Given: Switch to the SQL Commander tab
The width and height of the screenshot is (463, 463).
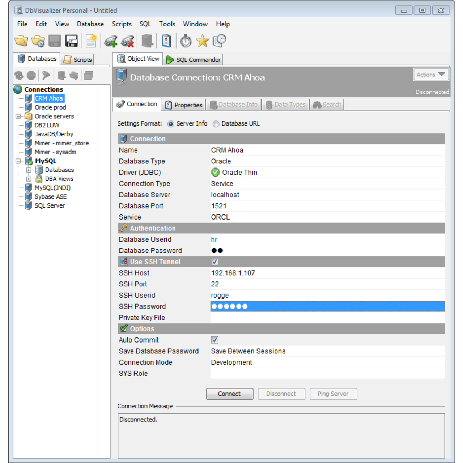Looking at the screenshot, I should [193, 60].
